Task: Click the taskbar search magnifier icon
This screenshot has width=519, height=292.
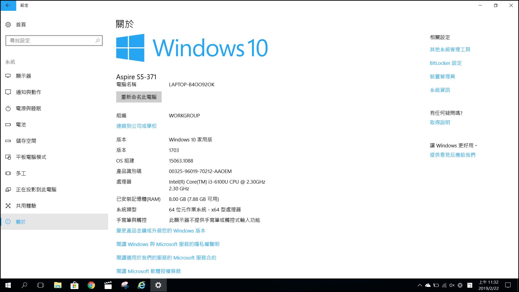Action: (x=24, y=285)
